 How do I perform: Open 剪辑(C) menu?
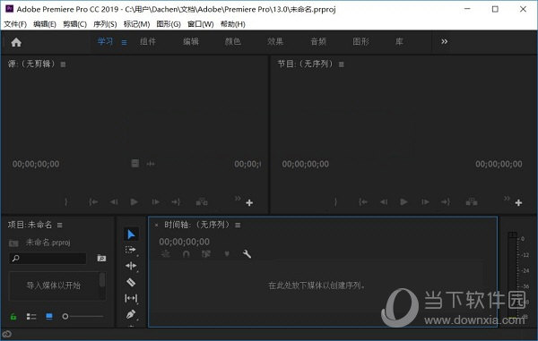pyautogui.click(x=74, y=24)
